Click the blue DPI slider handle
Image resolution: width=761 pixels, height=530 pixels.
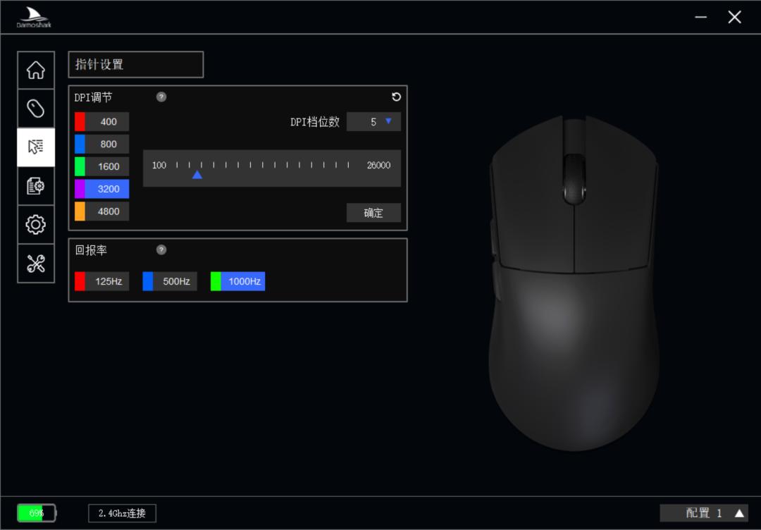click(x=197, y=175)
